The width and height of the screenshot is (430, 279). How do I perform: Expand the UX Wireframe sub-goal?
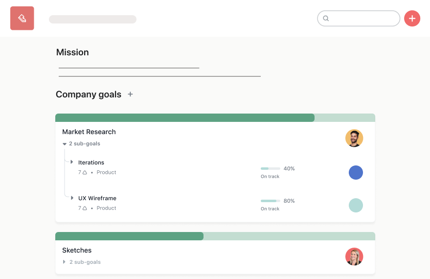pos(72,198)
